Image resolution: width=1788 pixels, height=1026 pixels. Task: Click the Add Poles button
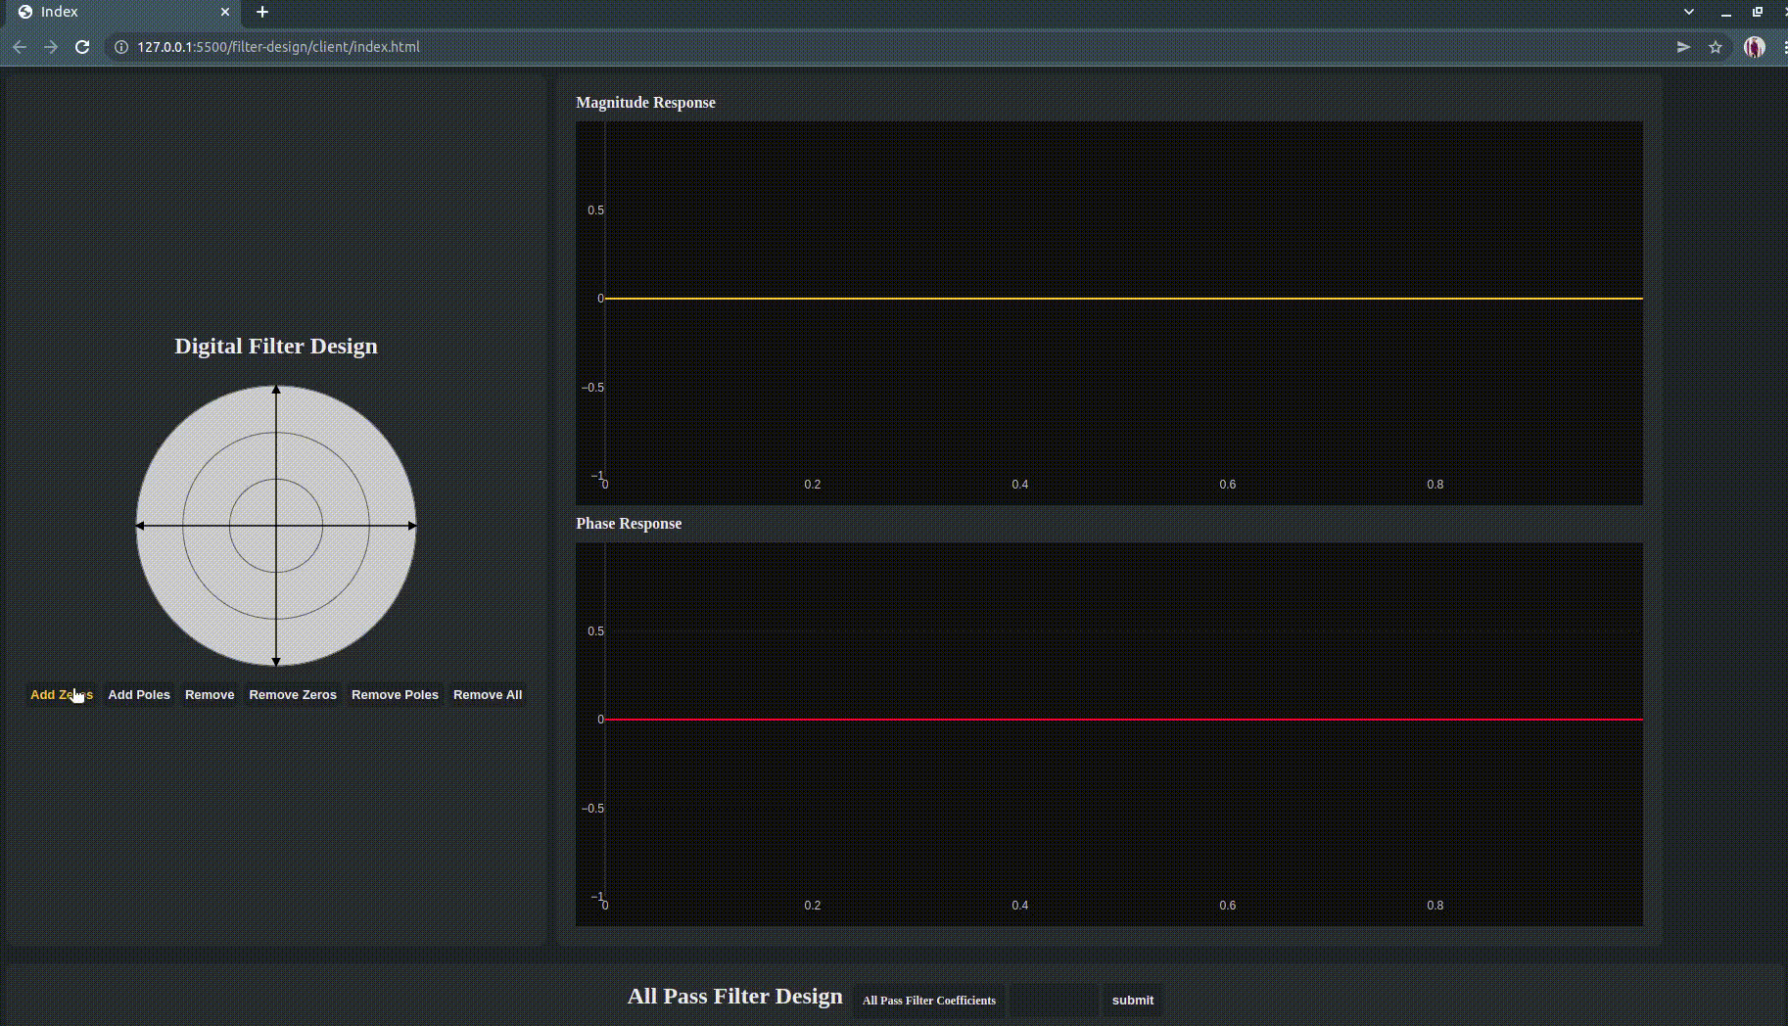139,695
